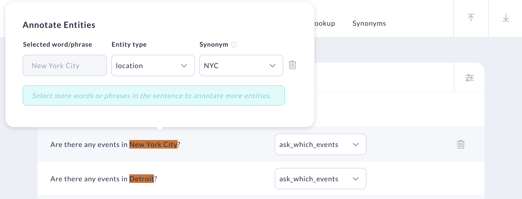Switch to the Synonyms tab

[x=369, y=23]
